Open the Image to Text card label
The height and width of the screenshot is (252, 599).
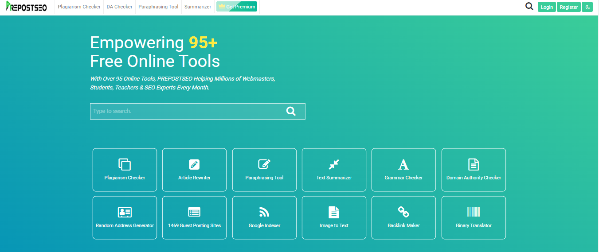334,225
